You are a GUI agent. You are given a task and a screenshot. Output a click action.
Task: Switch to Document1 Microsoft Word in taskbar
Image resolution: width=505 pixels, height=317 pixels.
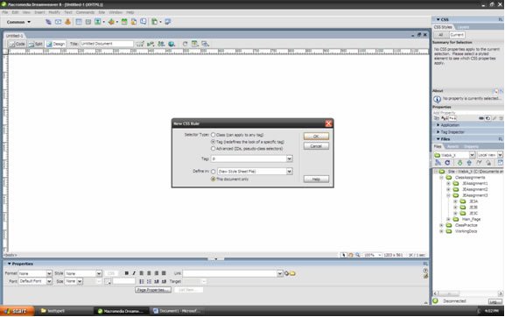[x=177, y=311]
